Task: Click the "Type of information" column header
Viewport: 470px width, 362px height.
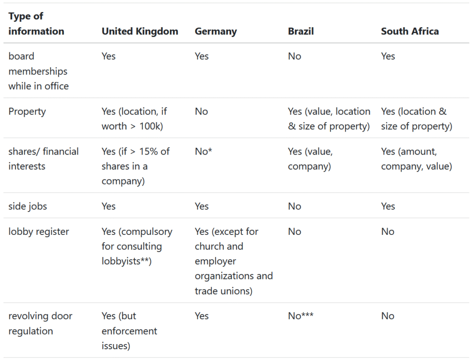Action: click(x=36, y=24)
